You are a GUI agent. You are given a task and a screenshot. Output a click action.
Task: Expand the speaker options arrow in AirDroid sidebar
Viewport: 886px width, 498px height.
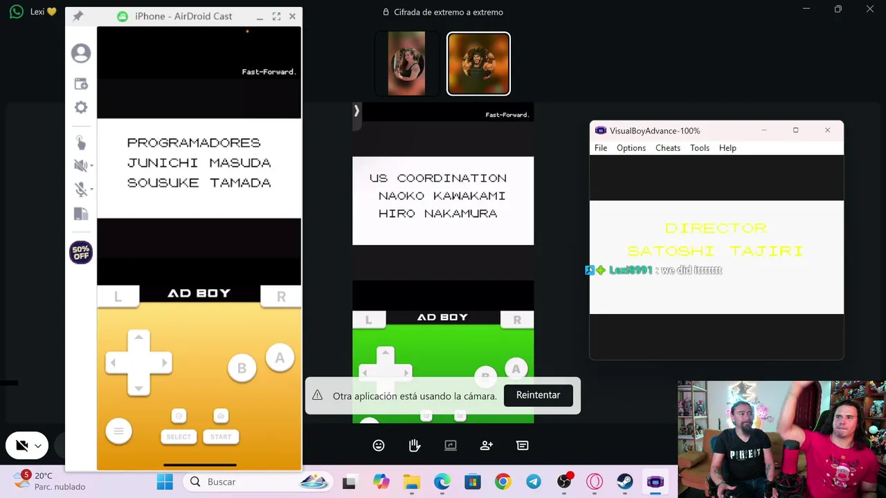91,165
